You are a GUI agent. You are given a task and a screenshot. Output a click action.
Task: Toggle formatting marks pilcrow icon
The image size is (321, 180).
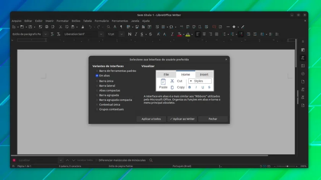coord(121,27)
